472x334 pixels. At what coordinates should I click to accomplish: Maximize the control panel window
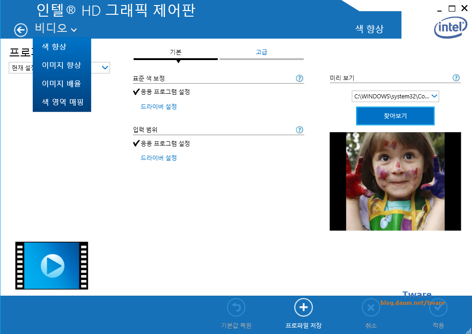pos(452,8)
